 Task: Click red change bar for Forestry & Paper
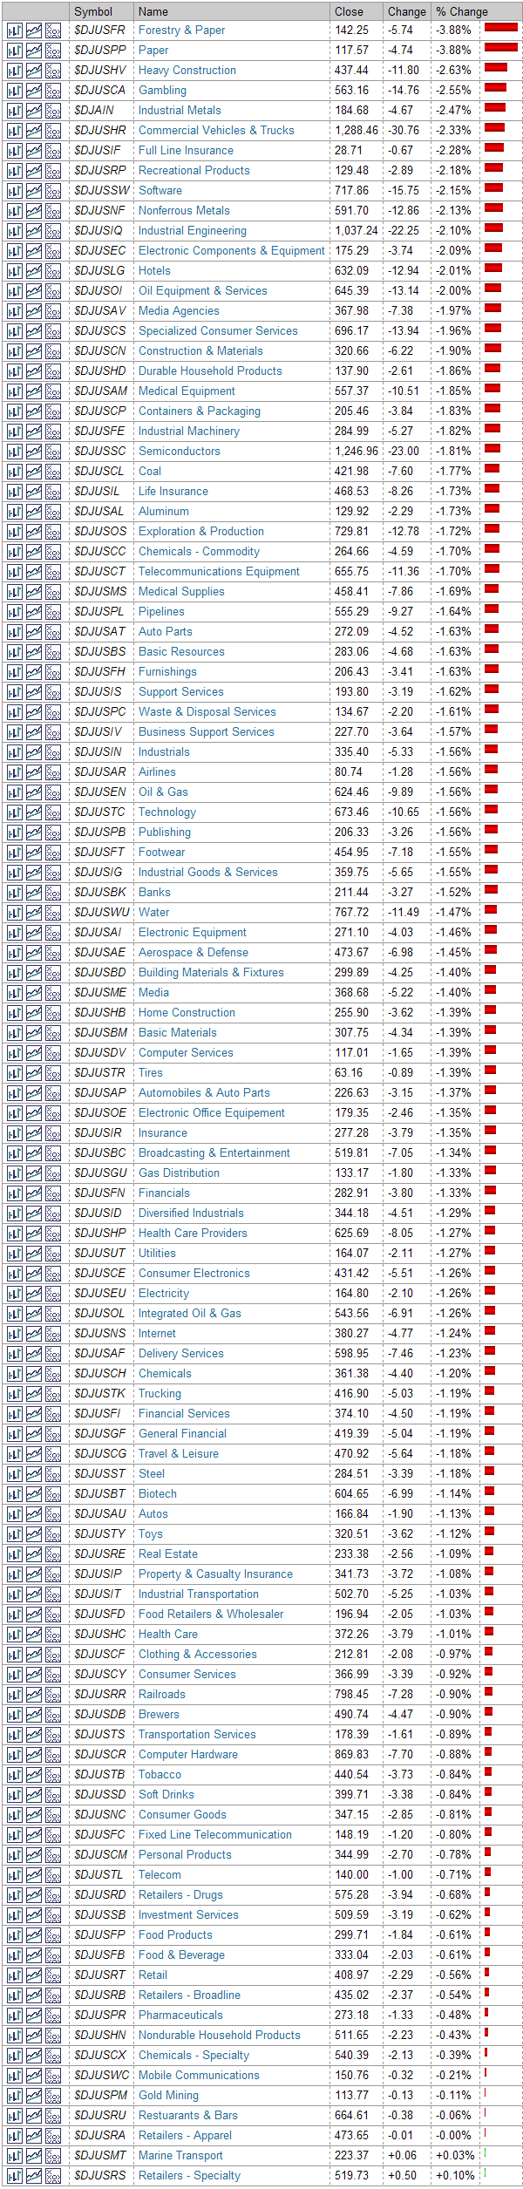(x=500, y=28)
